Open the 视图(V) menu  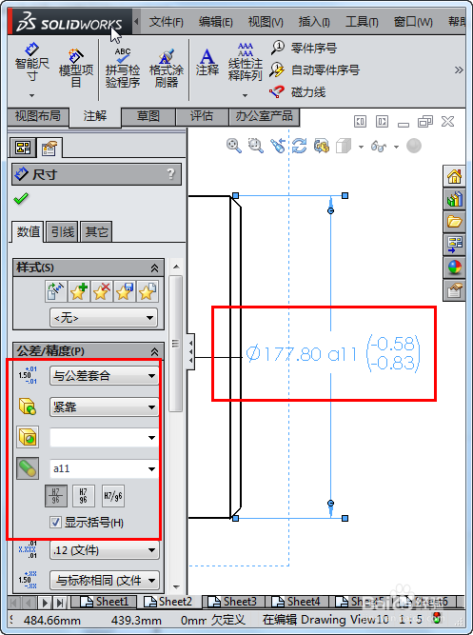tap(266, 22)
